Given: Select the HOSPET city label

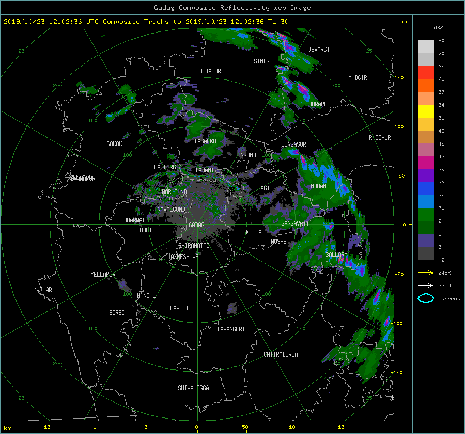Looking at the screenshot, I should coord(280,242).
